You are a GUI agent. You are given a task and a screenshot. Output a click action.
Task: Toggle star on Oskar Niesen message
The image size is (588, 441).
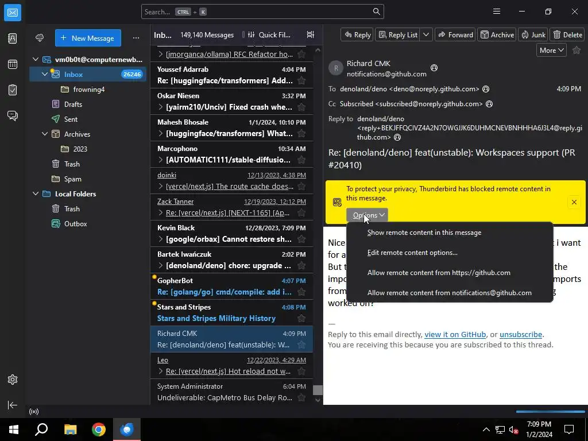click(301, 107)
